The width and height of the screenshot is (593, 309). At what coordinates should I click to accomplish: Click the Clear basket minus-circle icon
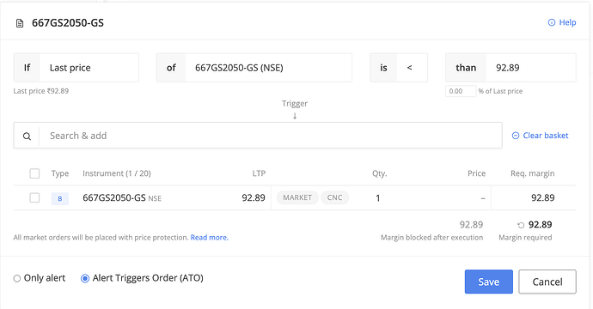pyautogui.click(x=515, y=136)
